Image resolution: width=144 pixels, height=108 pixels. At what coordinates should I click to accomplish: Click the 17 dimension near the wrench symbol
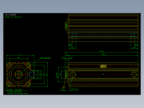point(61,89)
